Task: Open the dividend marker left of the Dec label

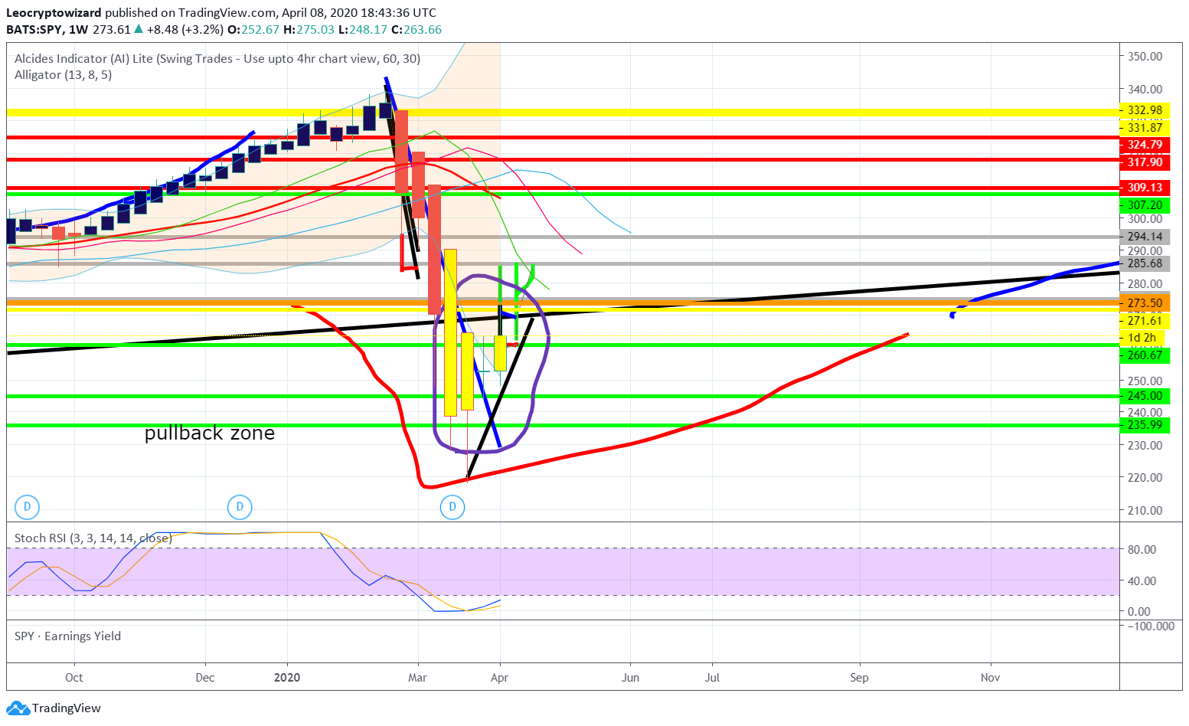Action: [240, 506]
